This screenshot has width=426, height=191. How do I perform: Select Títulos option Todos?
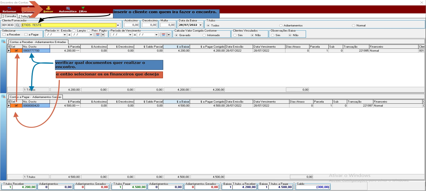pyautogui.click(x=208, y=25)
